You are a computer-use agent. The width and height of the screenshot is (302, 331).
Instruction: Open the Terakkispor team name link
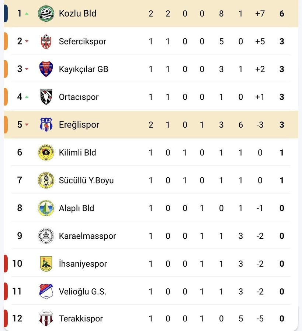click(x=81, y=318)
